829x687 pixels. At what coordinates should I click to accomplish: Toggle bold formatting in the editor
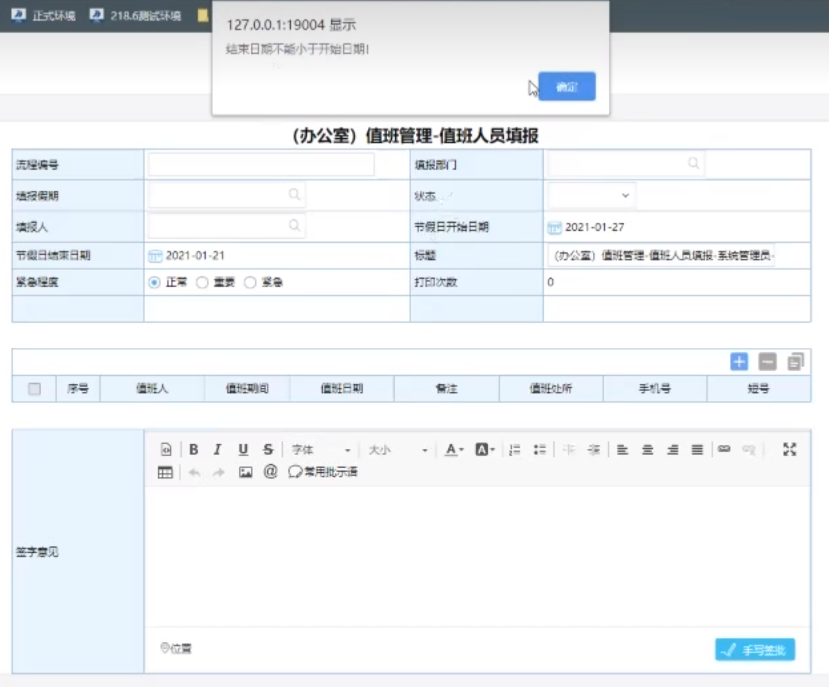pyautogui.click(x=194, y=450)
